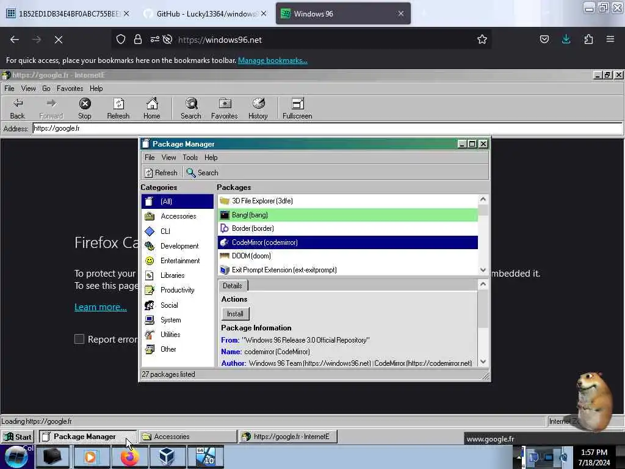Click Firefox stop loading button

coord(59,40)
